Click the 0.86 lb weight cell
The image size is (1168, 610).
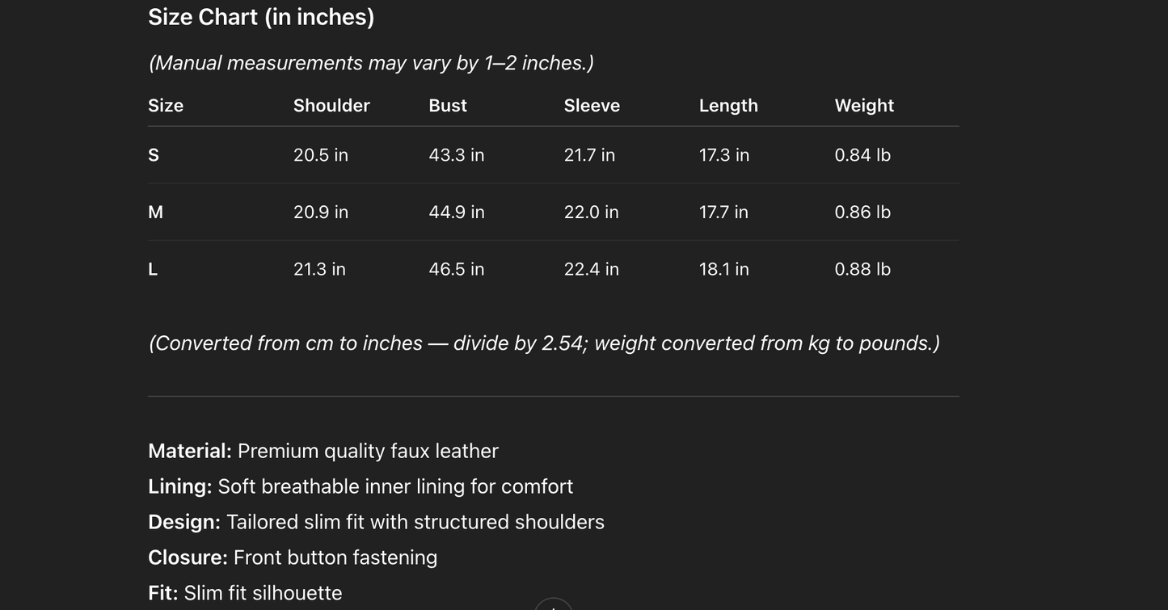(862, 212)
